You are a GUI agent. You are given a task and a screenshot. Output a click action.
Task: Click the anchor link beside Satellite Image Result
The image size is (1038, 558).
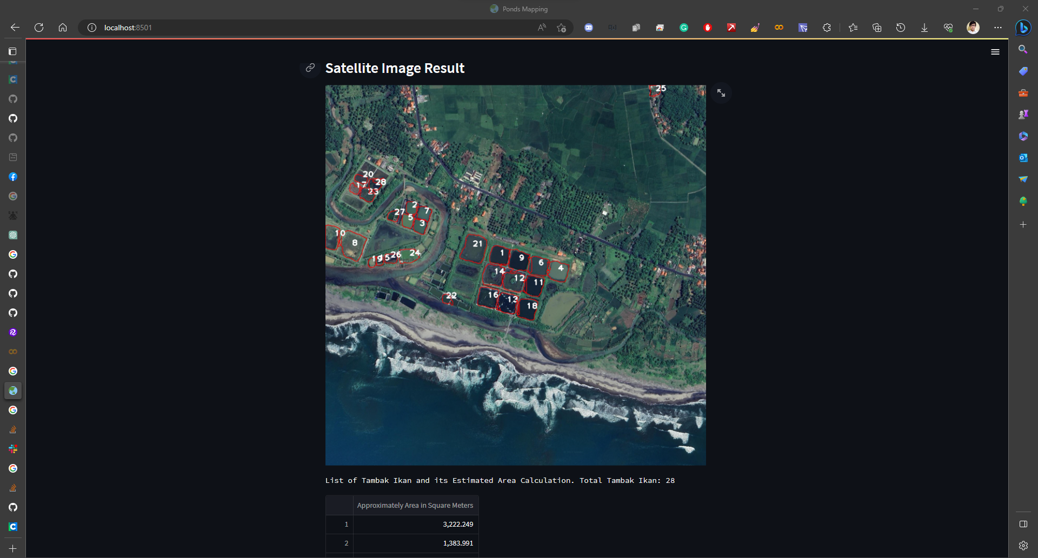point(310,68)
